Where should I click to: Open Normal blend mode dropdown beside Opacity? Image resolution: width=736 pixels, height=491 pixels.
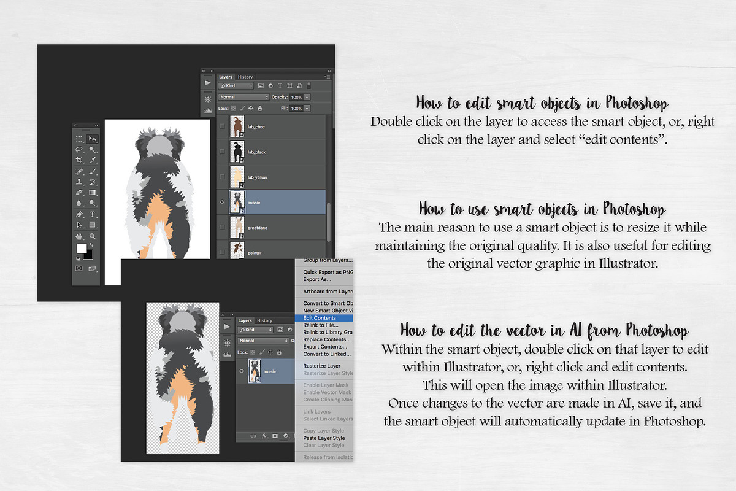tap(244, 97)
